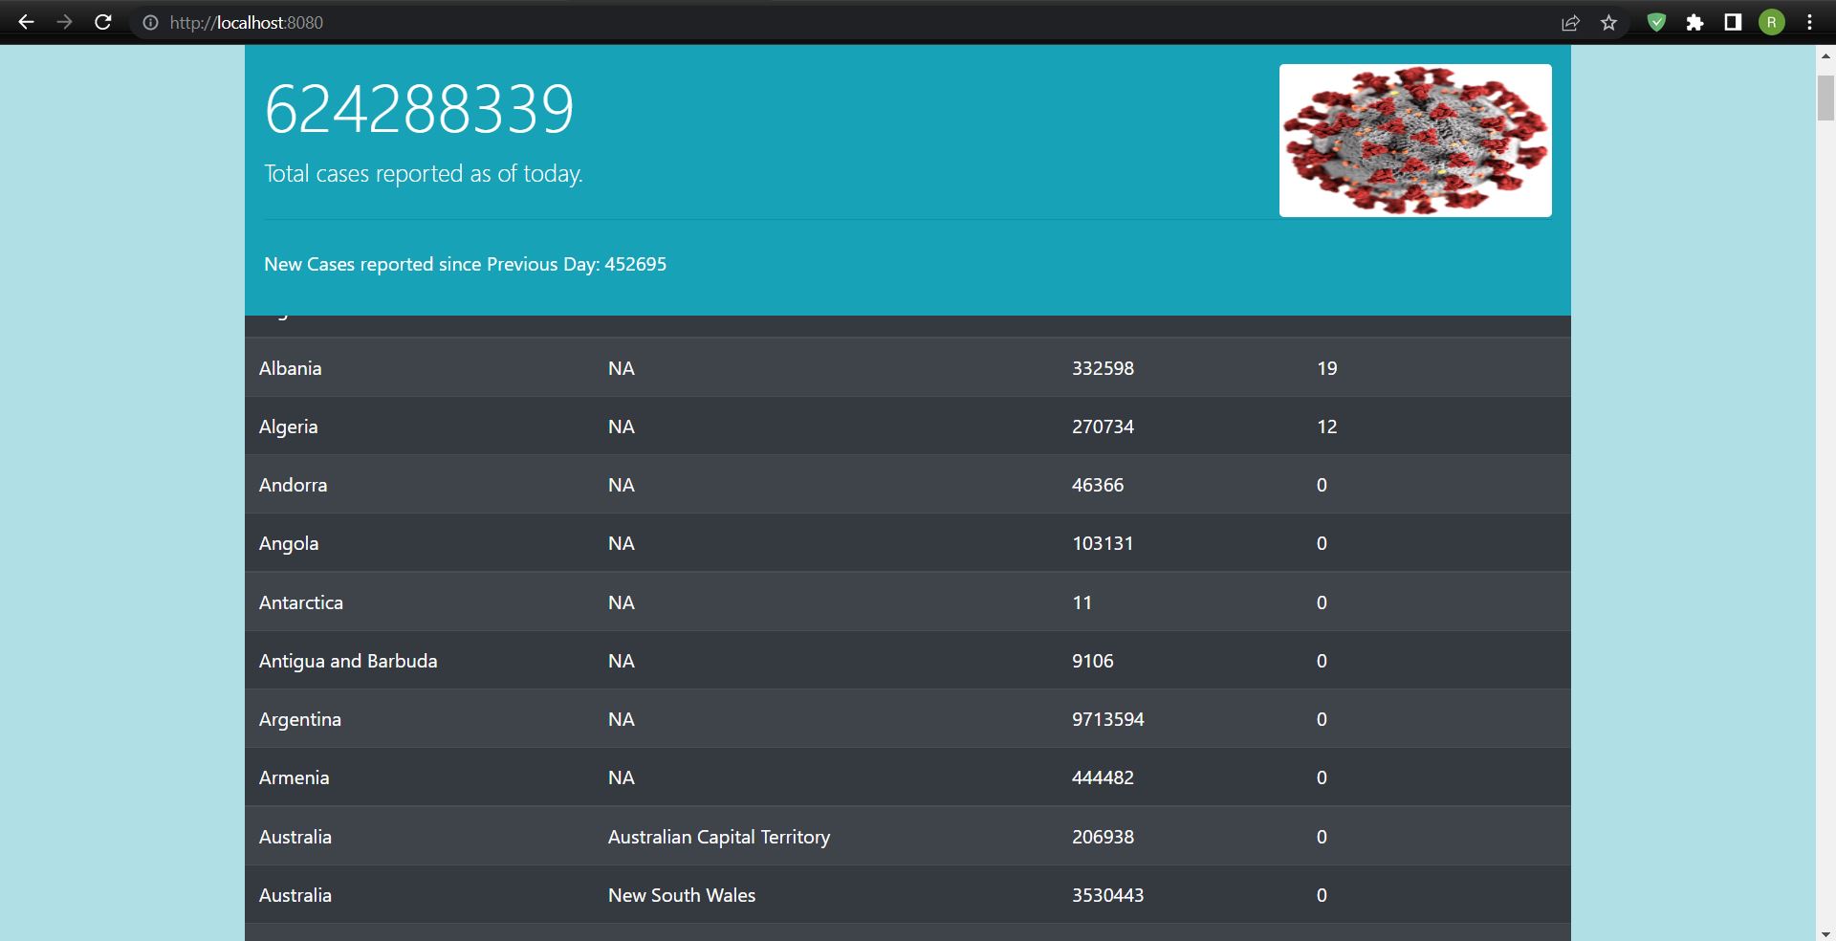Image resolution: width=1836 pixels, height=941 pixels.
Task: Click the total cases value 3530443
Action: [x=1108, y=895]
